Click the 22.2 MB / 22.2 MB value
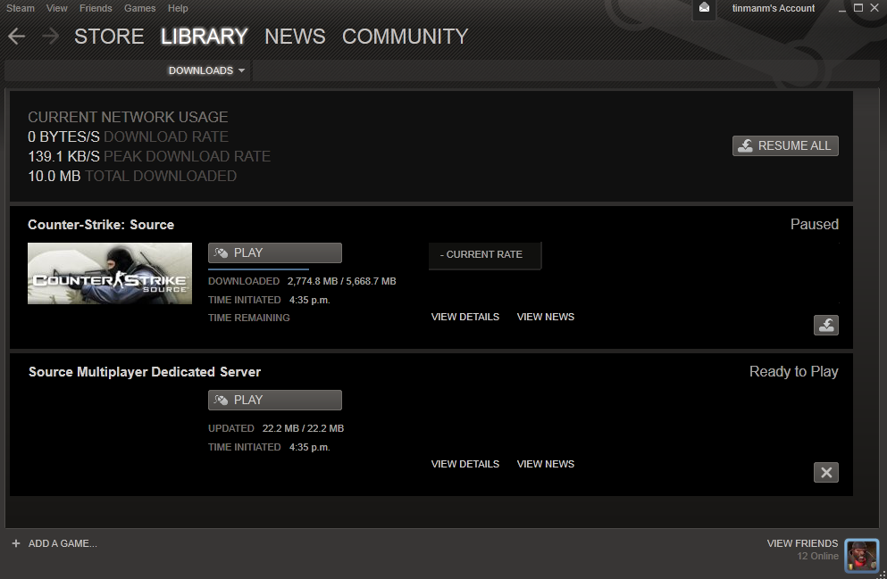Image resolution: width=887 pixels, height=579 pixels. pos(303,428)
